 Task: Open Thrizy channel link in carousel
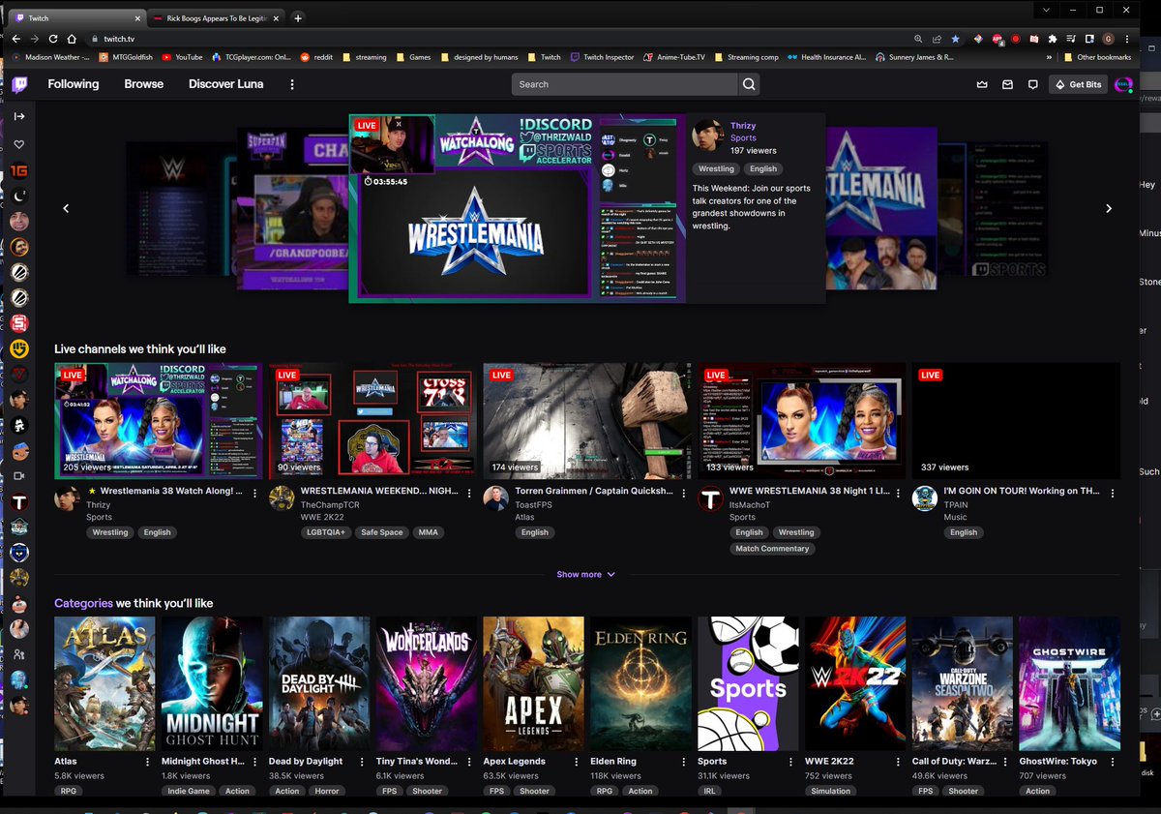pos(743,126)
